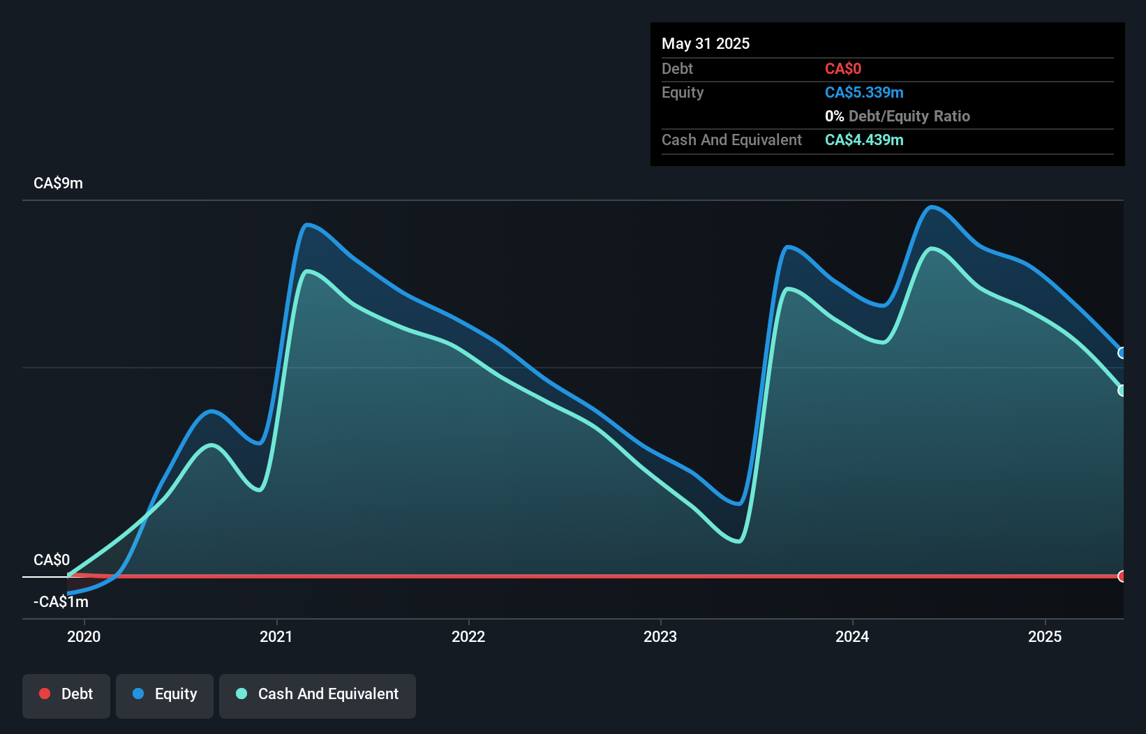Click the May 31 2025 tooltip date
1146x734 pixels.
[706, 44]
